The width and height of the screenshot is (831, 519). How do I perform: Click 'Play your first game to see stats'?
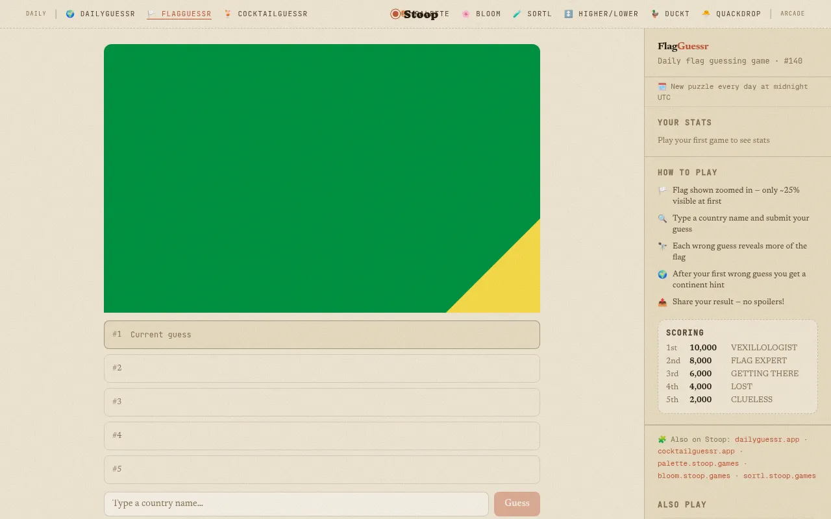point(713,140)
